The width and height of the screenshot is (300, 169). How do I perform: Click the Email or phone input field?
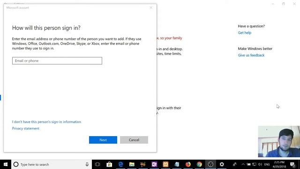[x=57, y=61]
